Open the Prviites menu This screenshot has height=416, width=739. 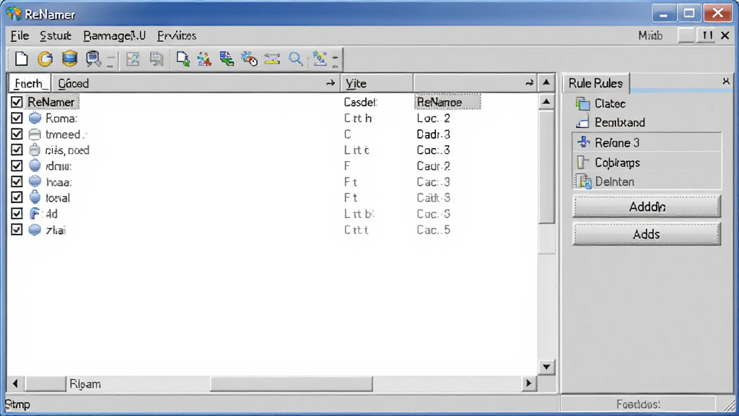[177, 36]
